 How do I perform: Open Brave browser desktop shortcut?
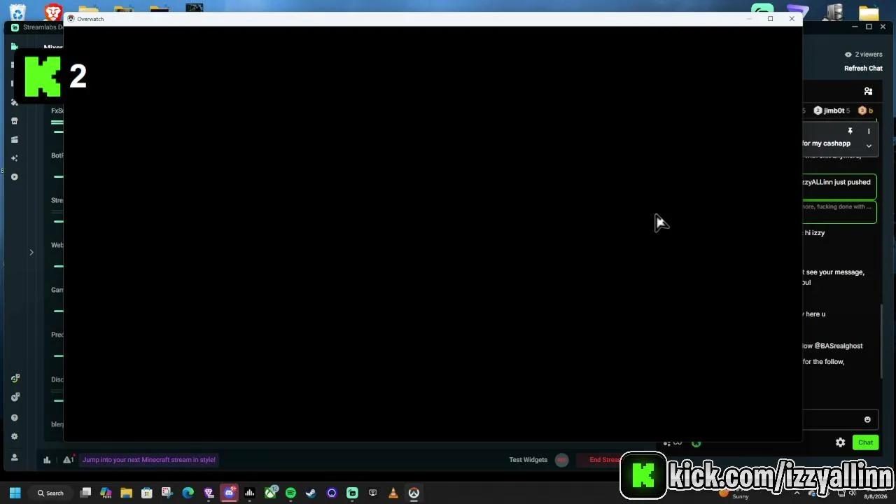coord(53,12)
